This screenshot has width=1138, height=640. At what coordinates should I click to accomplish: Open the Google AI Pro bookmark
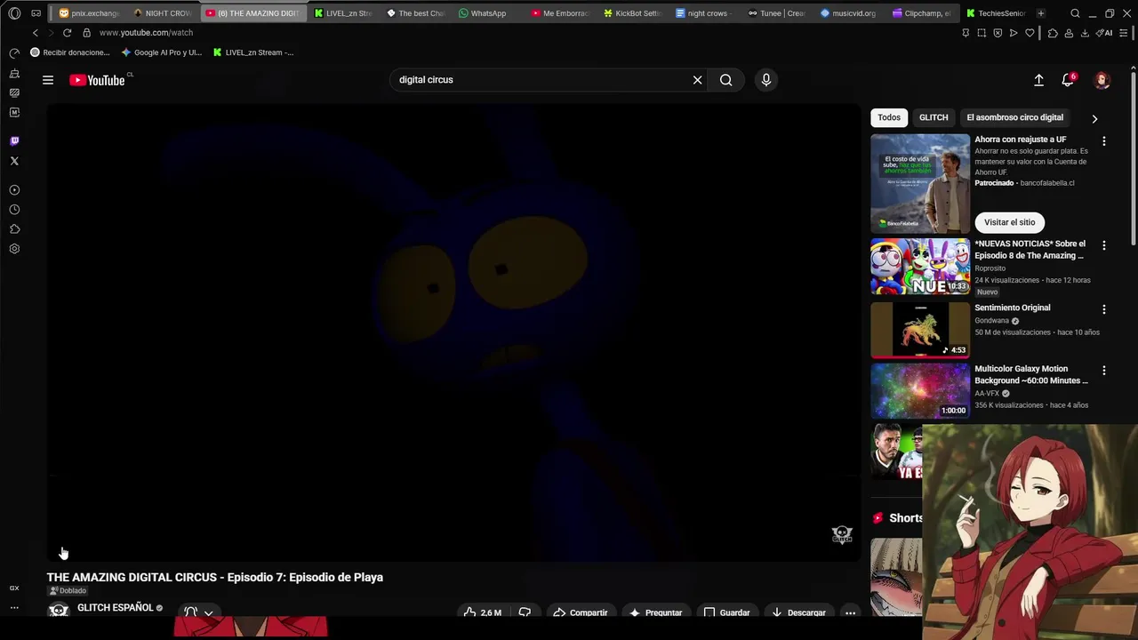click(x=162, y=52)
